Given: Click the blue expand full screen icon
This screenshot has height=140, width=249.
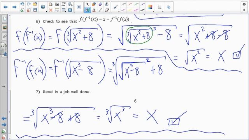Looking at the screenshot, I should [x=70, y=10].
